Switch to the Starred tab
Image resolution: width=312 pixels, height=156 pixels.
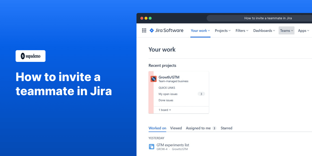tap(226, 128)
